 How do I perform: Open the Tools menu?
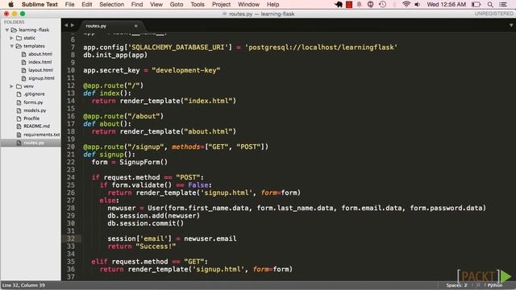(x=198, y=4)
